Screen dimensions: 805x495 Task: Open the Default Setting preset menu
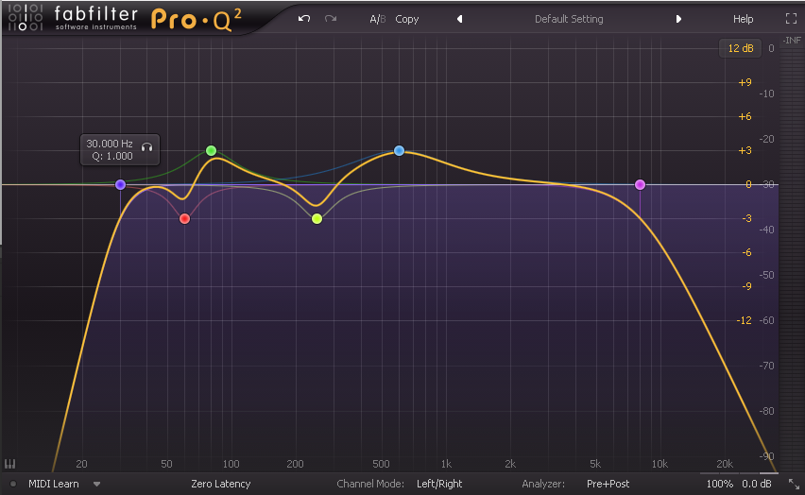click(569, 19)
